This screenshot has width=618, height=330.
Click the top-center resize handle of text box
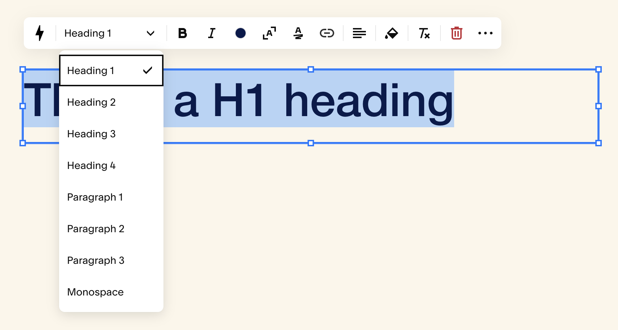[x=311, y=69]
